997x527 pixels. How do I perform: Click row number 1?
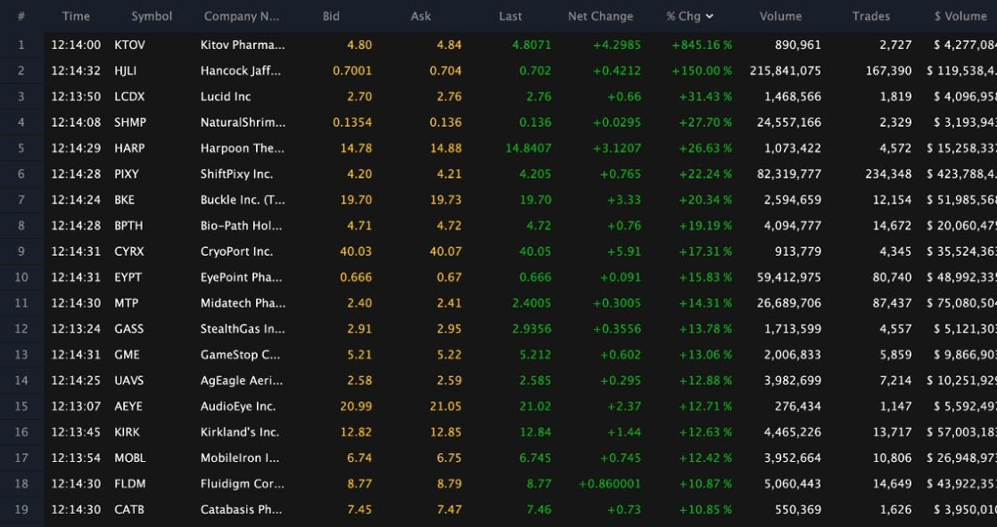pos(21,45)
